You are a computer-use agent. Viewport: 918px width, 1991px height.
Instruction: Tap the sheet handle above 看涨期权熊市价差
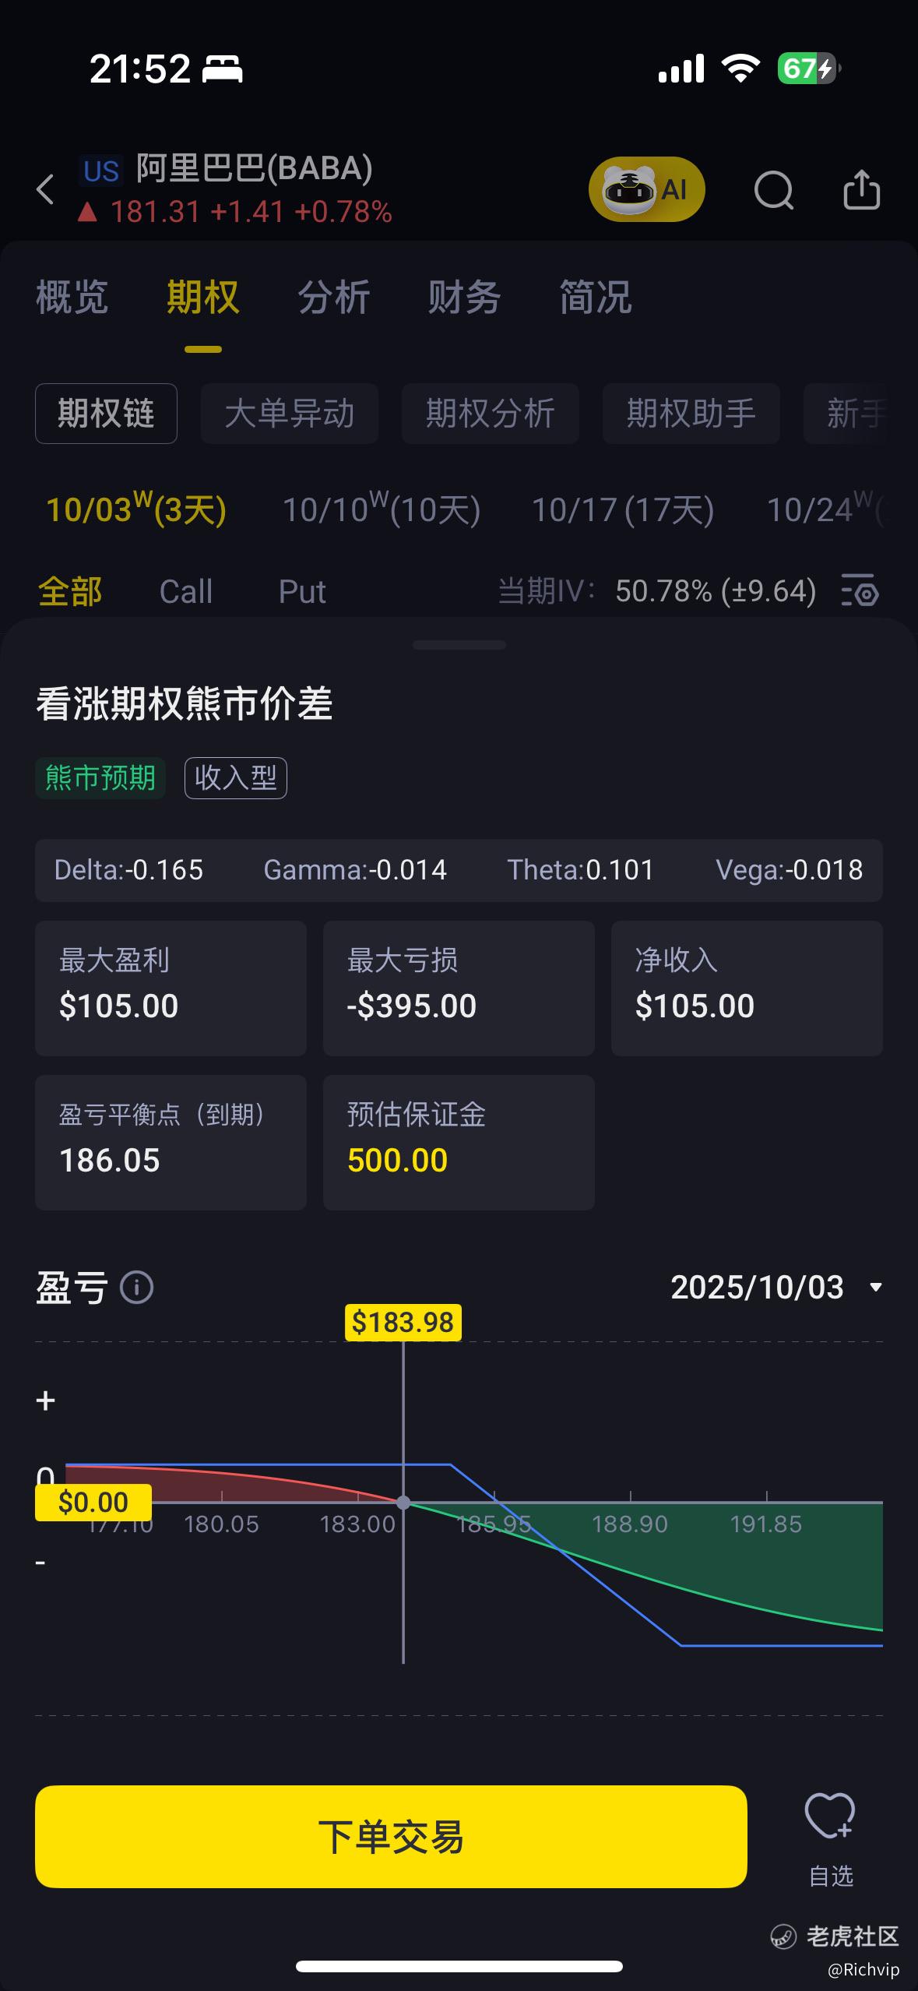(x=459, y=645)
